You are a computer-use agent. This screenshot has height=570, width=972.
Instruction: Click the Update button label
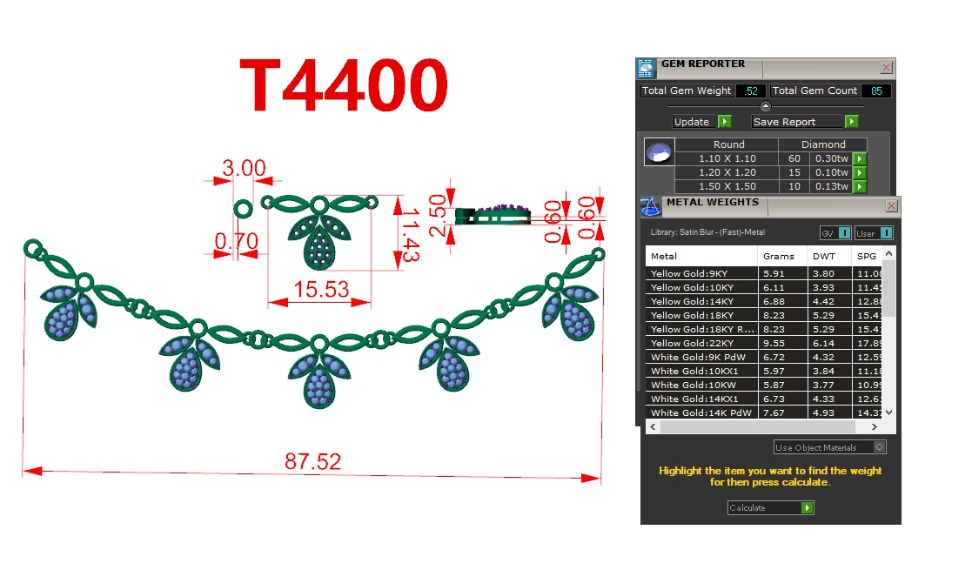pos(693,122)
